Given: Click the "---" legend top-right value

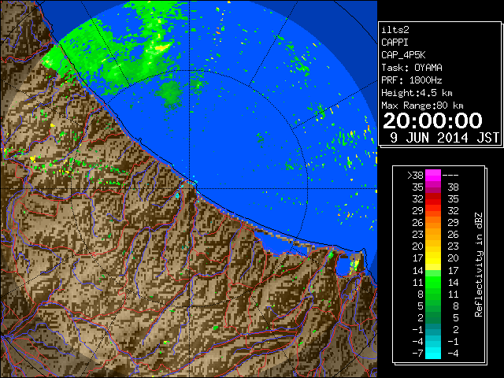Looking at the screenshot, I should (x=450, y=175).
